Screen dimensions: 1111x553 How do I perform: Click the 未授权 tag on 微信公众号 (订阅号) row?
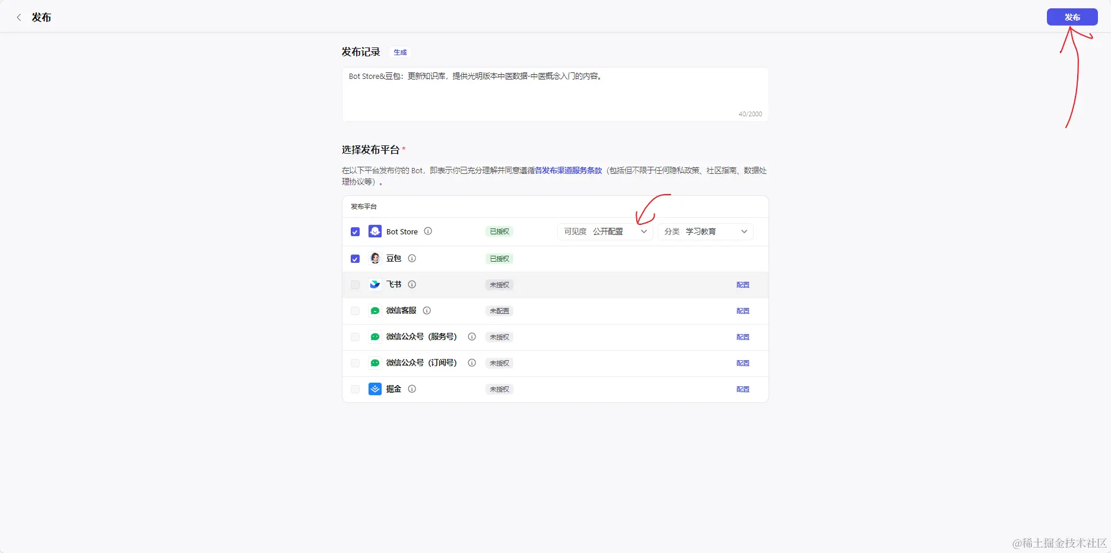(499, 363)
